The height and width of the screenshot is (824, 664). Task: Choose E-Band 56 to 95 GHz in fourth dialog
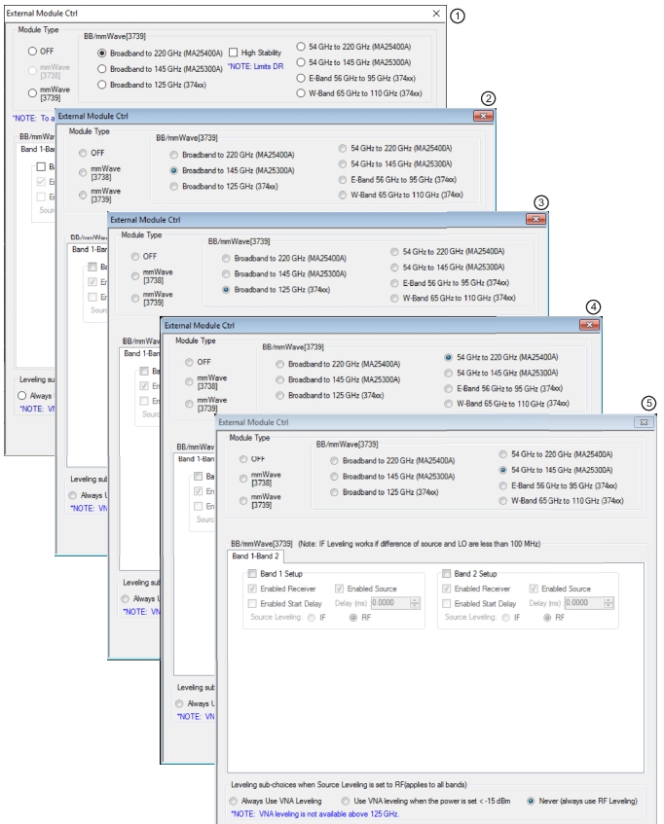(448, 389)
